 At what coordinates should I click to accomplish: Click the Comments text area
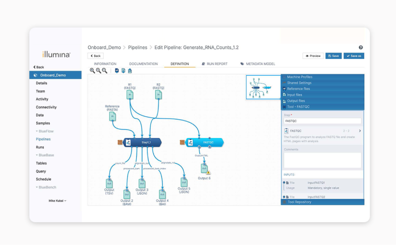[322, 160]
